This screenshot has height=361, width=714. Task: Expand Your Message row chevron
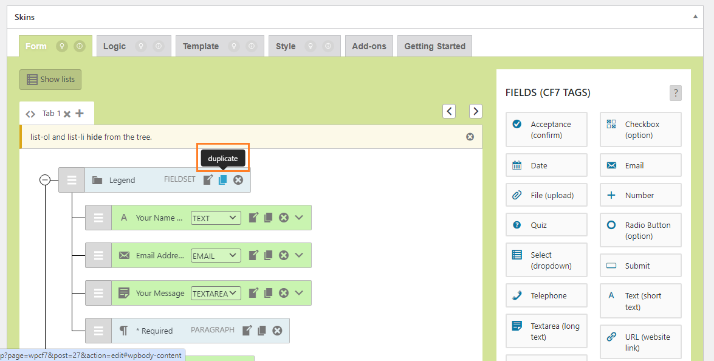(x=299, y=293)
